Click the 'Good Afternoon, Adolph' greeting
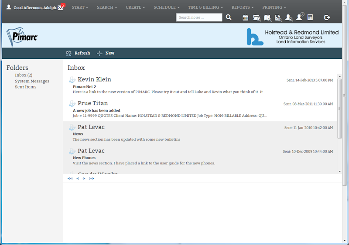 (35, 7)
